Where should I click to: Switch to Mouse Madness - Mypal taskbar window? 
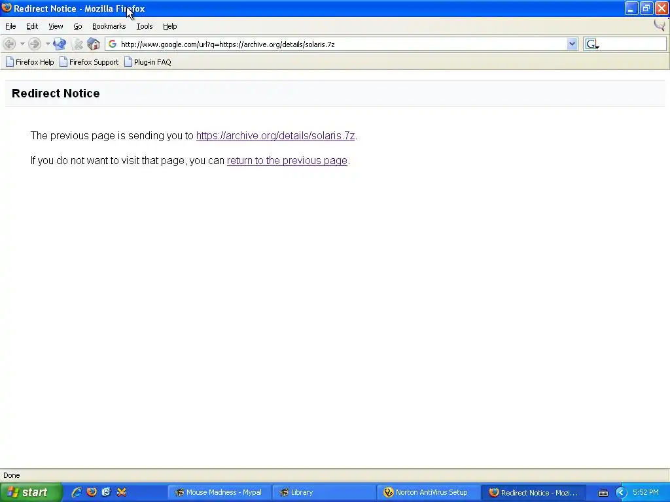click(219, 492)
